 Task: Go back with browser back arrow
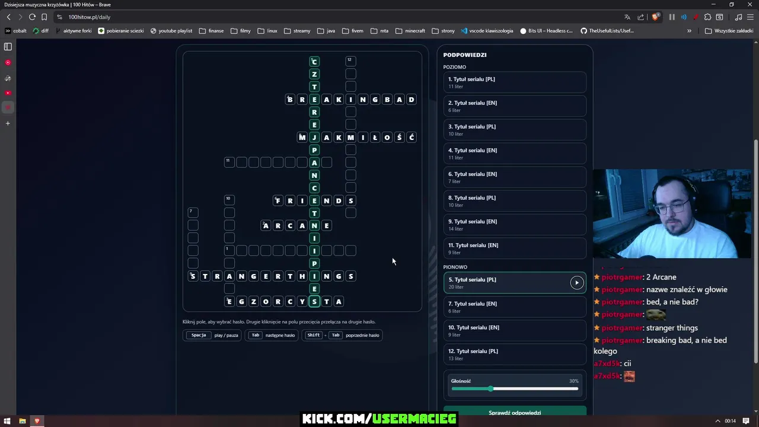click(x=8, y=17)
